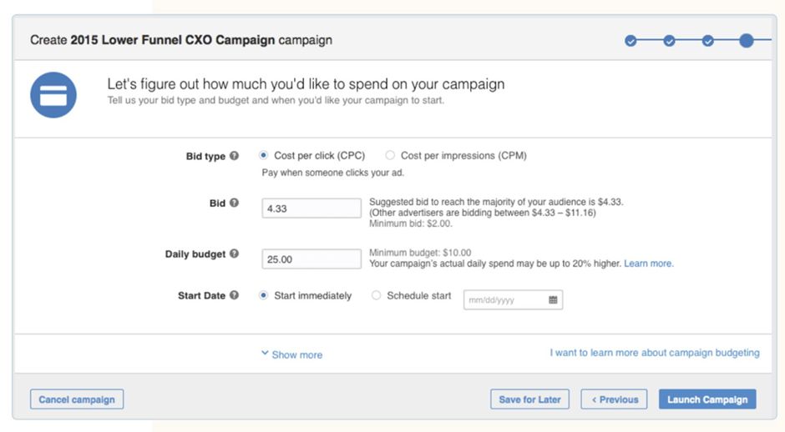Click the blue credit card budget icon
This screenshot has width=785, height=432.
53,94
